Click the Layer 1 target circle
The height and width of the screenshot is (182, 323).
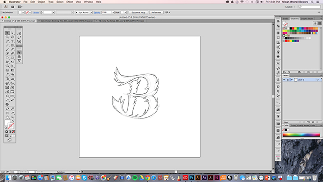(x=317, y=80)
